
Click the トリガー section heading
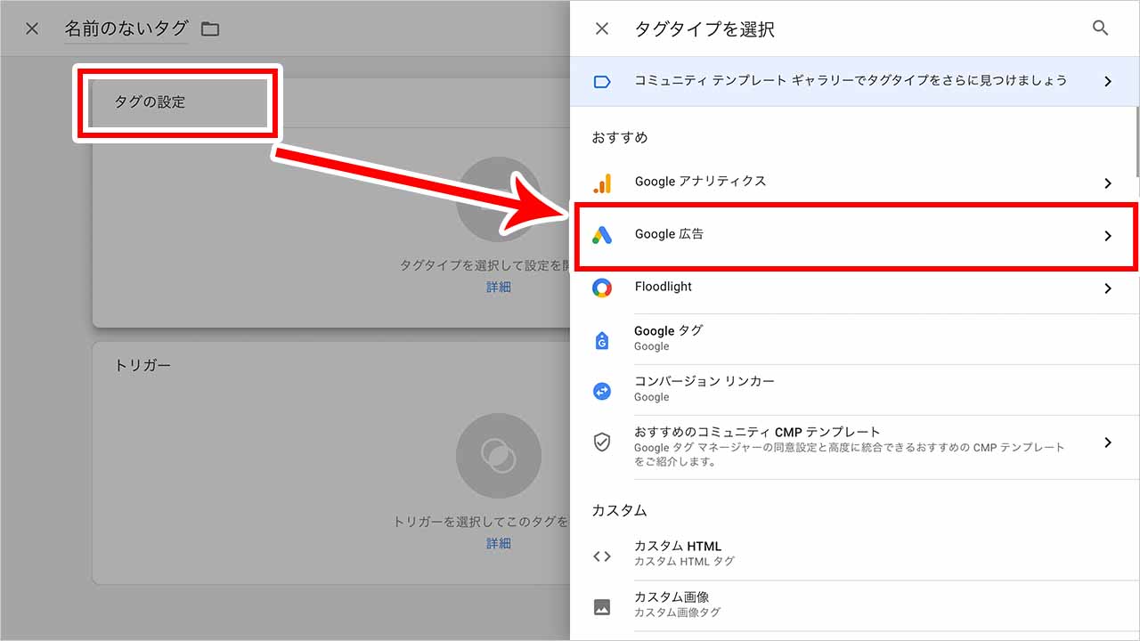click(142, 365)
